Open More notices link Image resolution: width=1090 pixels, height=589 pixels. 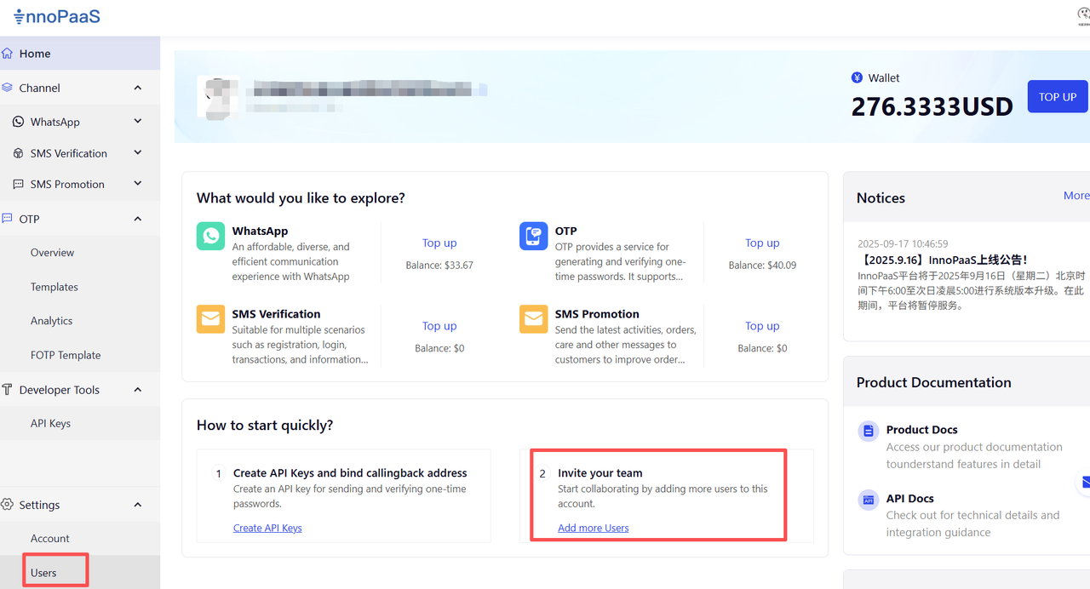pyautogui.click(x=1076, y=196)
